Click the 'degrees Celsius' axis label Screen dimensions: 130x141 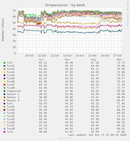(x=3, y=30)
